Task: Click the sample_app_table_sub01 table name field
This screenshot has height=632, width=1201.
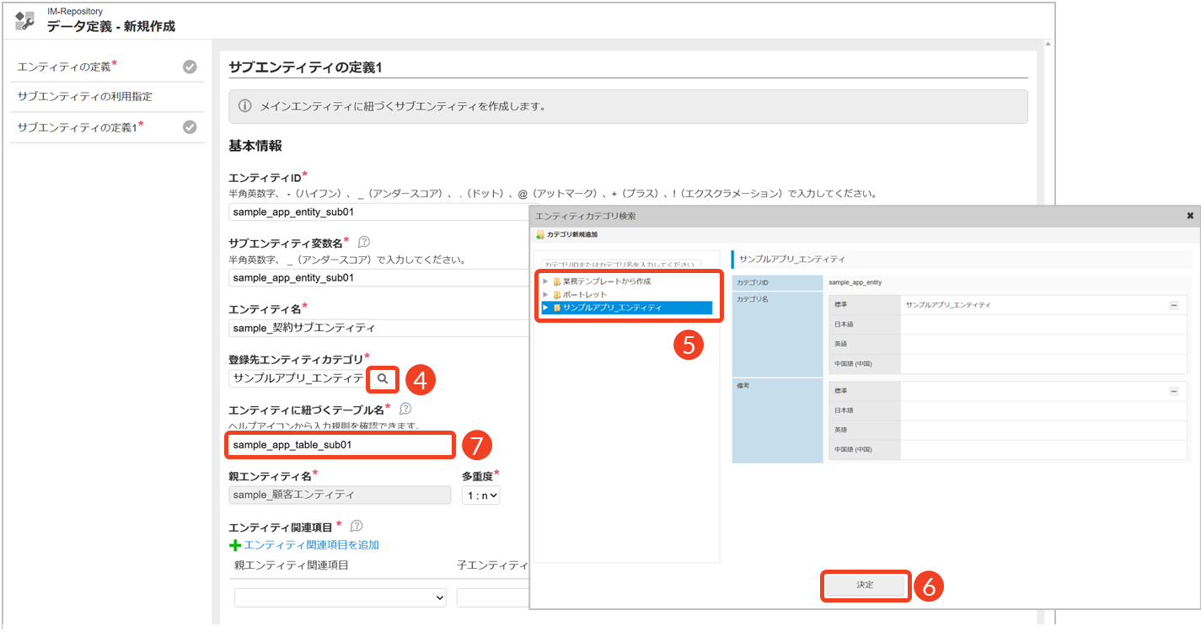Action: [340, 444]
